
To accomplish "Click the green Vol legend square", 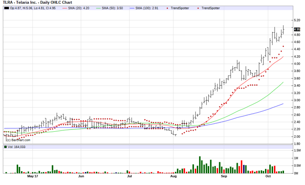I will click(6, 147).
